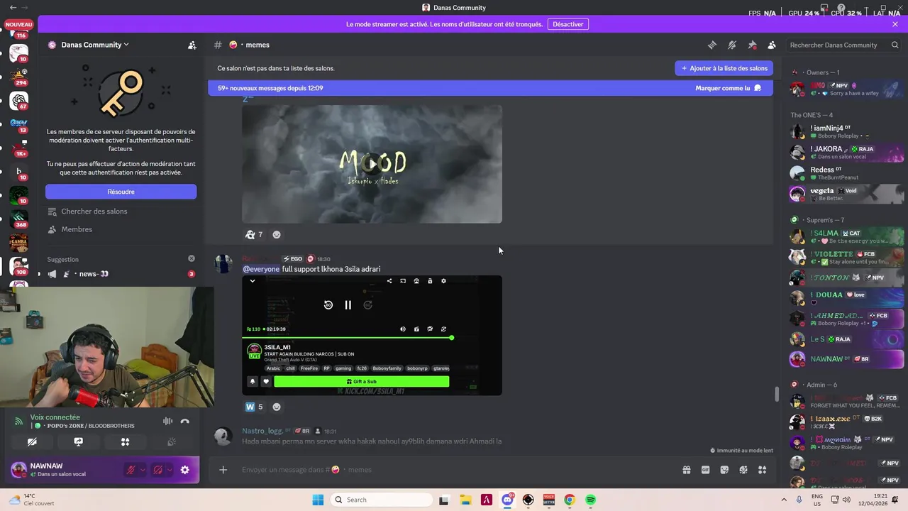
Task: Play the MOOD video thumbnail
Action: (372, 164)
